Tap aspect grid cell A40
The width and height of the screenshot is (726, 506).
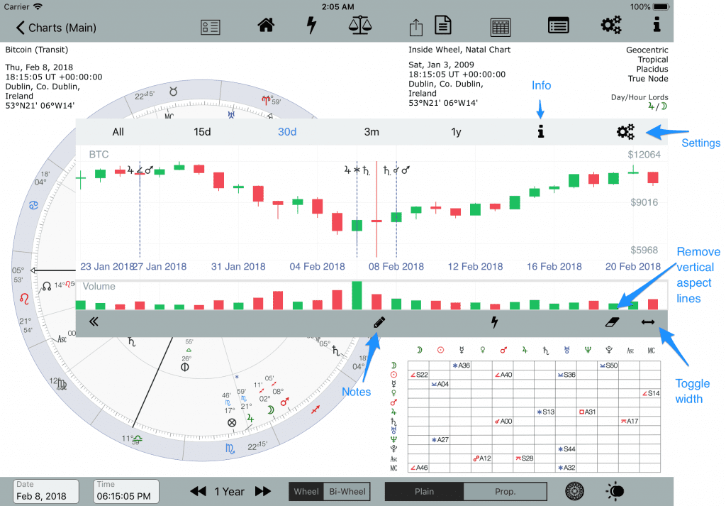click(x=503, y=375)
